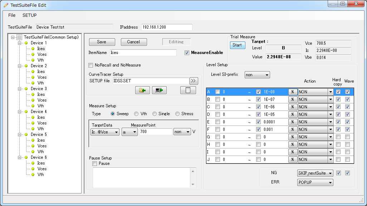This screenshot has height=206, width=367.
Task: Click the open folder icon under SETUP file
Action: (x=142, y=90)
